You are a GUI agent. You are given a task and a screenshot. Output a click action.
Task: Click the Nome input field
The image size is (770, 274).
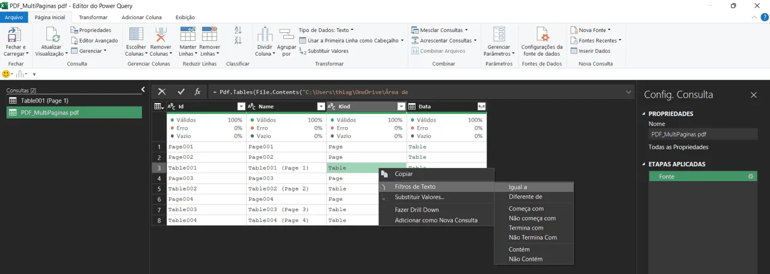point(703,134)
